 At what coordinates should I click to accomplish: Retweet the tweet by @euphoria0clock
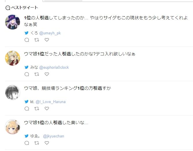coord(37,74)
